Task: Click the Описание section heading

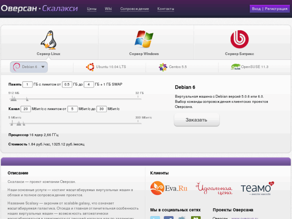Action: click(x=18, y=173)
